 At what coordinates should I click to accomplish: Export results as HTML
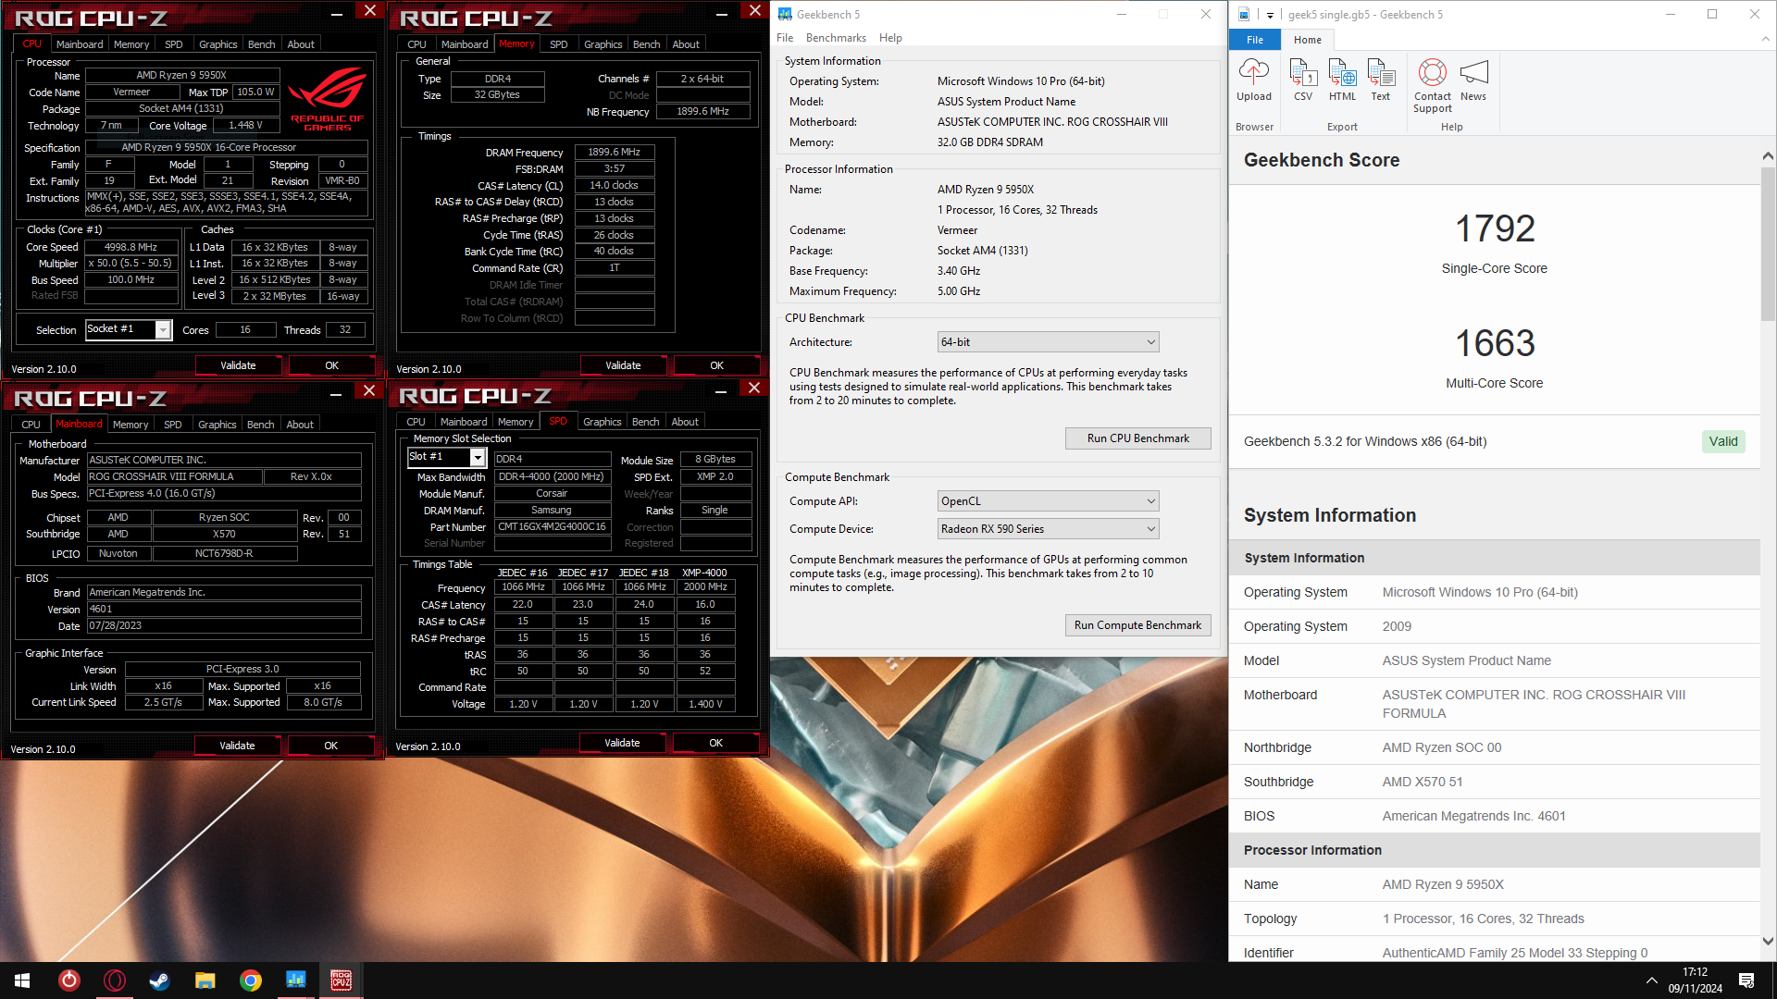(1342, 80)
